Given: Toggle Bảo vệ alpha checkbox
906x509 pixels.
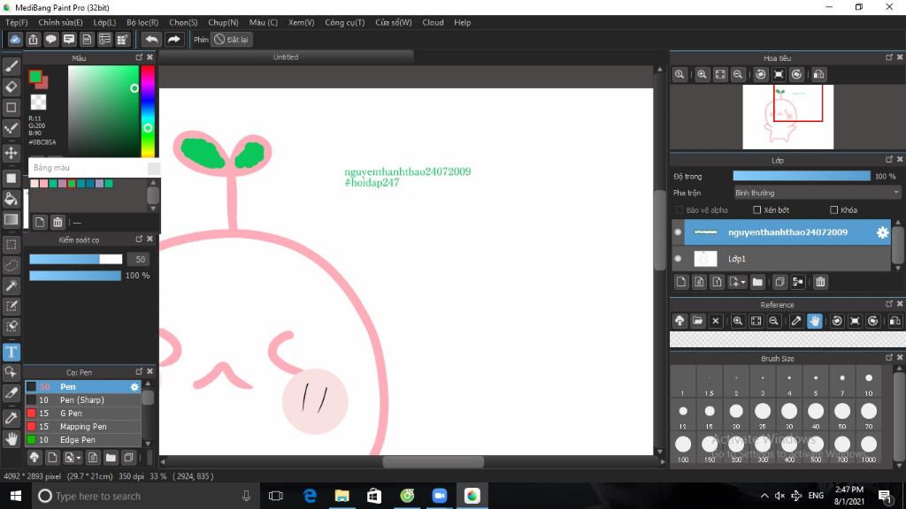Looking at the screenshot, I should pos(679,210).
